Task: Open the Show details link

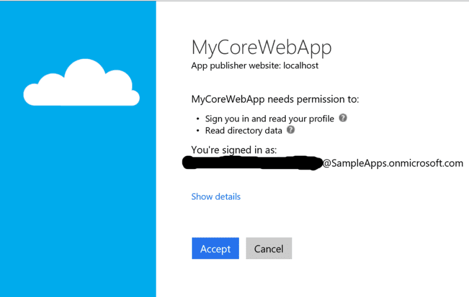Action: tap(216, 196)
